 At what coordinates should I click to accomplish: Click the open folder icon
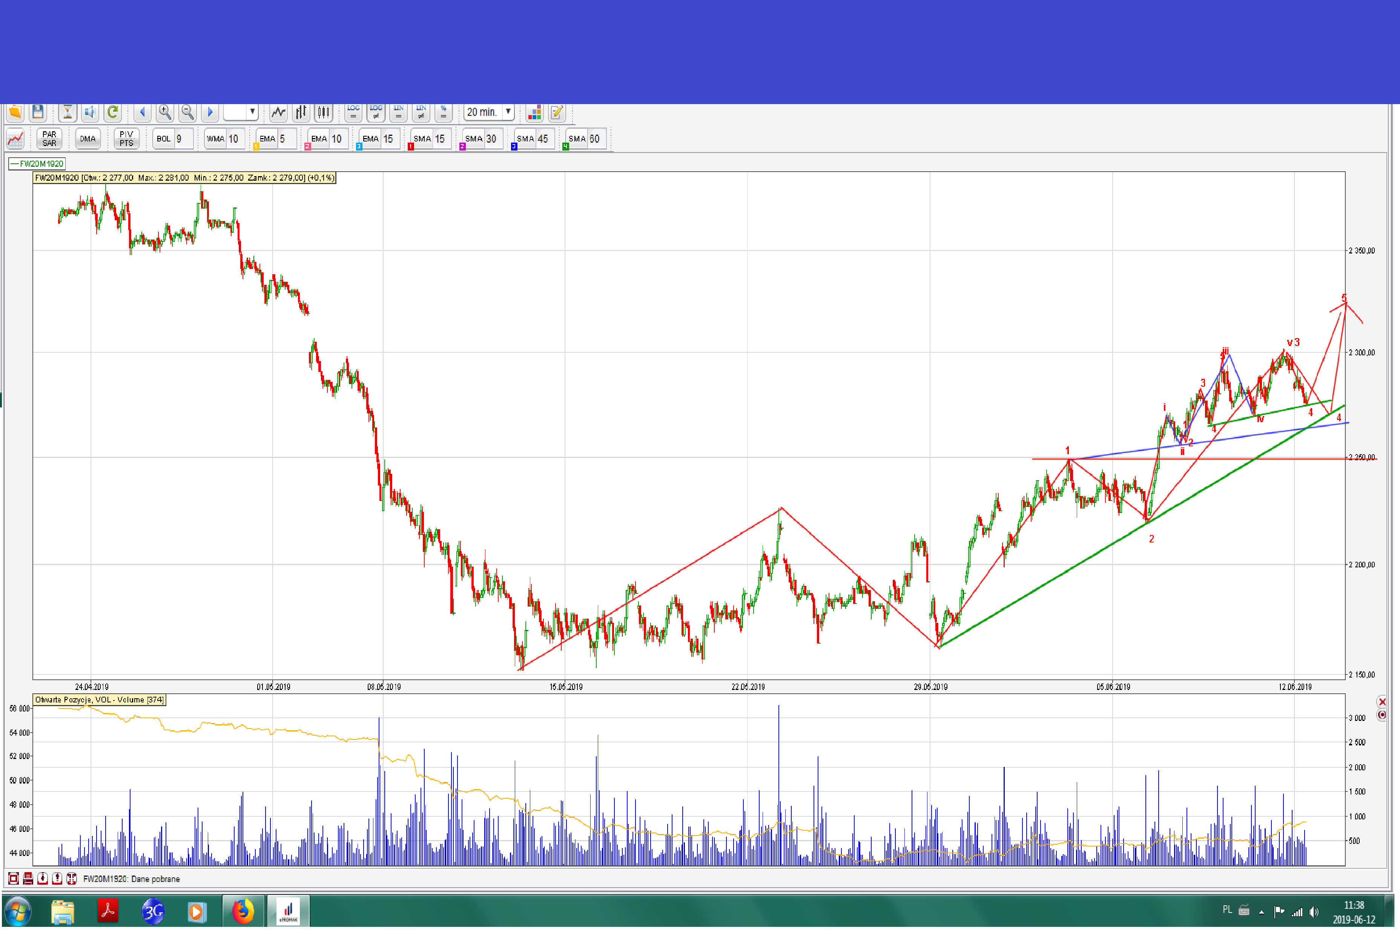(15, 112)
